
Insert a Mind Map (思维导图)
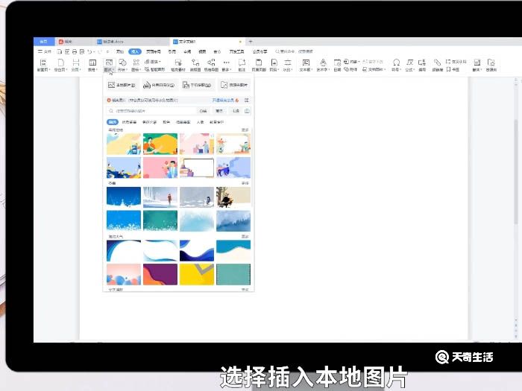tap(211, 66)
